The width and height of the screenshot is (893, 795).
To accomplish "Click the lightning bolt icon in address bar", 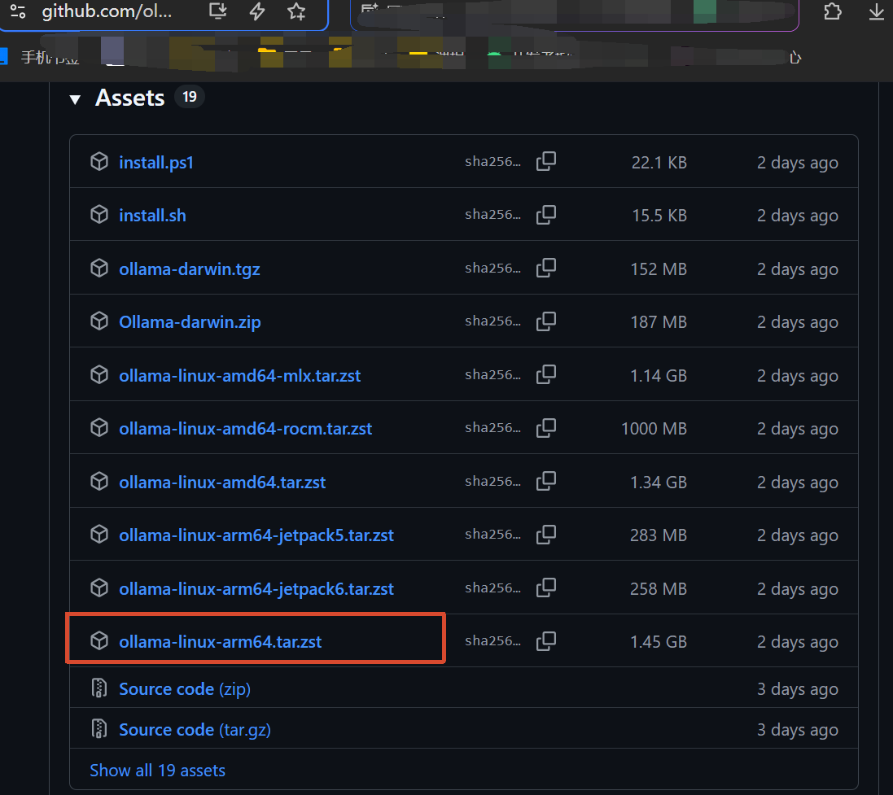I will [257, 11].
